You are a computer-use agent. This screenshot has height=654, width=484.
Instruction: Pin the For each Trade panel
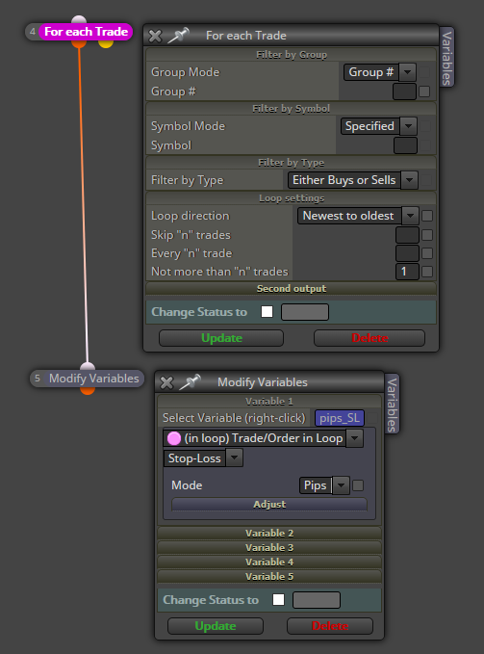[178, 35]
